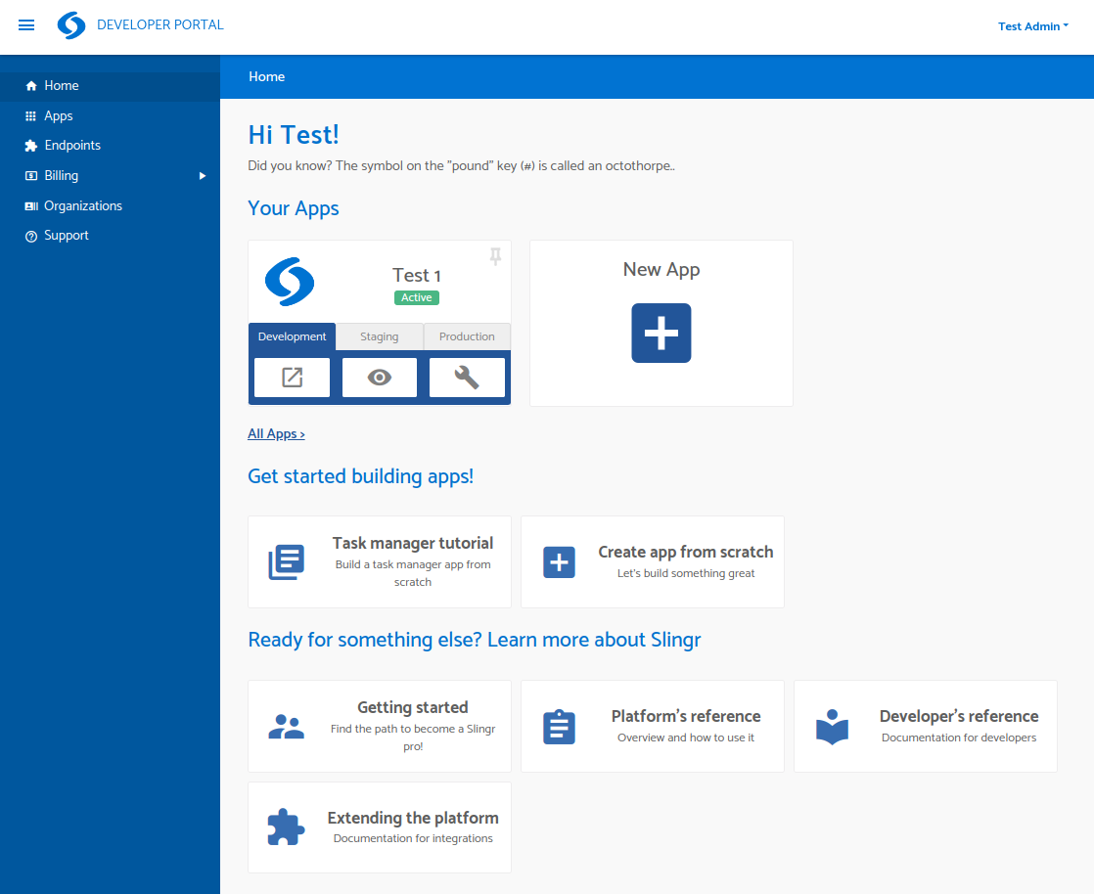The width and height of the screenshot is (1094, 894).
Task: Click the DEVELOPER PORTAL title text
Action: tap(160, 25)
